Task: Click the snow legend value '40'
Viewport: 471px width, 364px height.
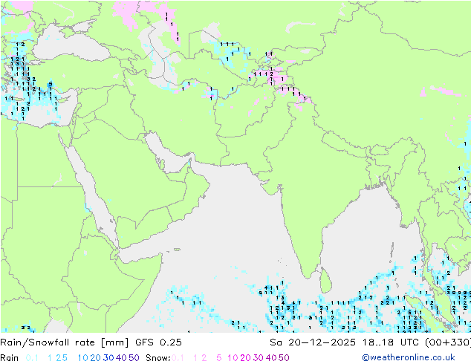Action: [271, 358]
